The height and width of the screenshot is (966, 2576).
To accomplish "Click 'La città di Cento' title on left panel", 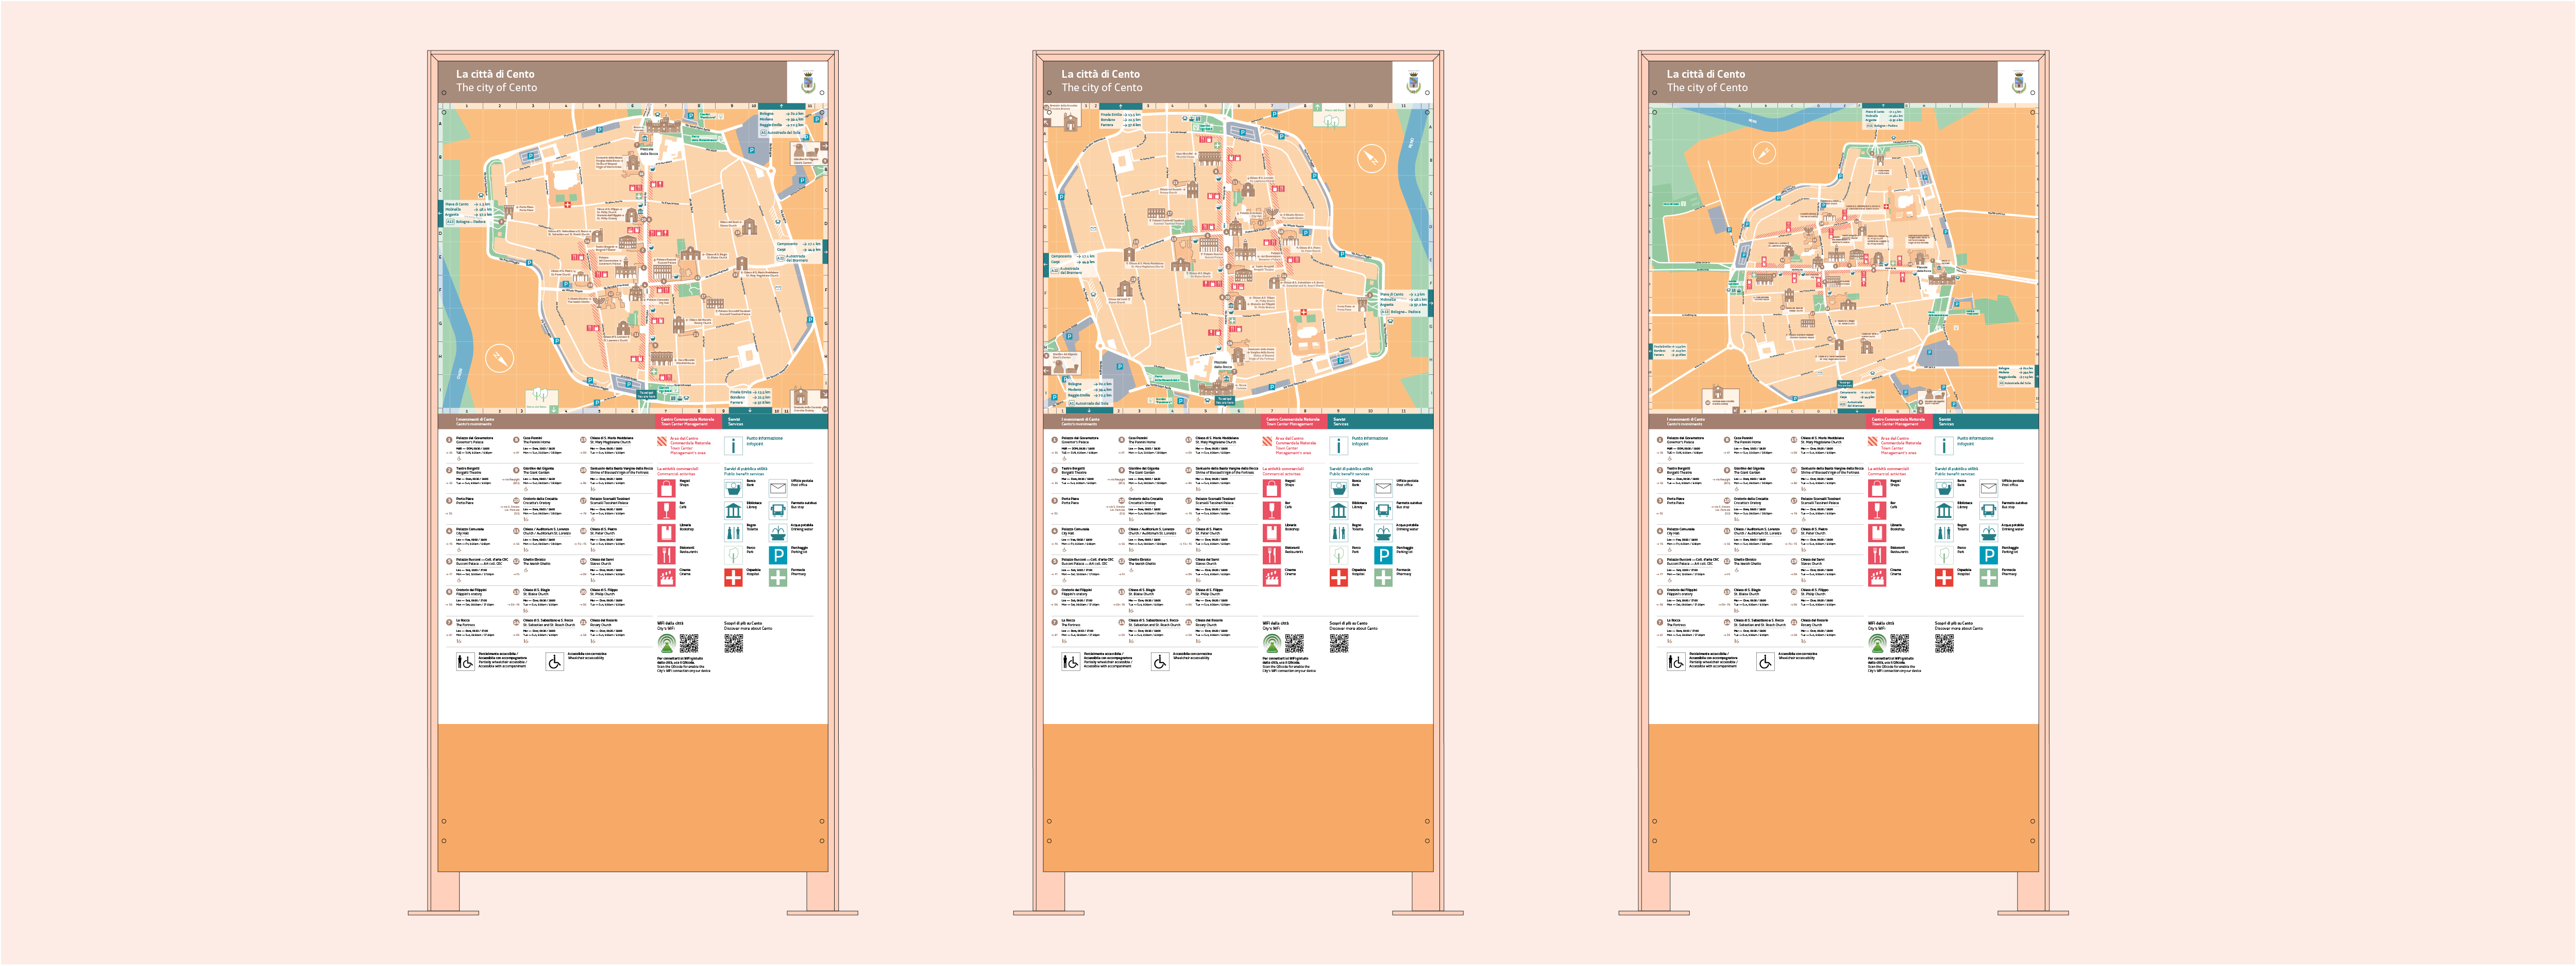I will pos(495,74).
